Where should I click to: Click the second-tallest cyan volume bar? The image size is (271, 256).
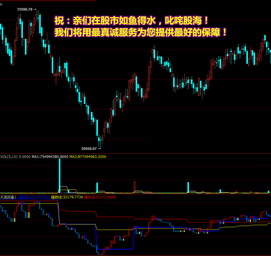coord(188,187)
